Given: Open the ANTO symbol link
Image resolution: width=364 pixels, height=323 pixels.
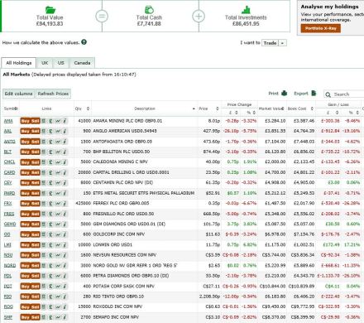Looking at the screenshot, I should (x=10, y=142).
